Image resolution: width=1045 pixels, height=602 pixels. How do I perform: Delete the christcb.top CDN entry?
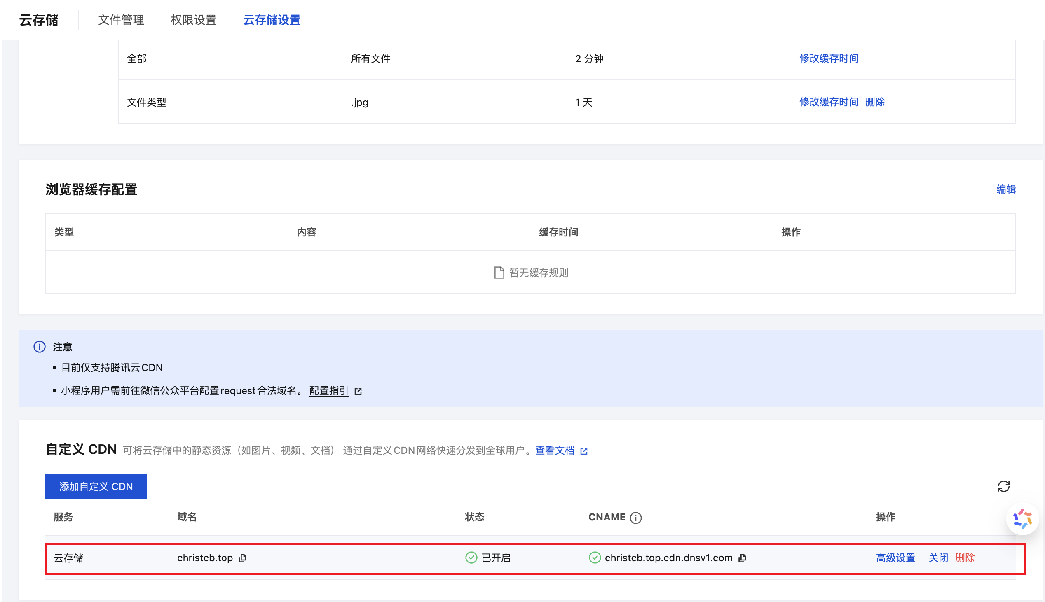click(x=965, y=558)
